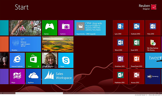Image resolution: width=162 pixels, height=96 pixels.
Task: Launch OneNote 2013
Action: coord(120,60)
